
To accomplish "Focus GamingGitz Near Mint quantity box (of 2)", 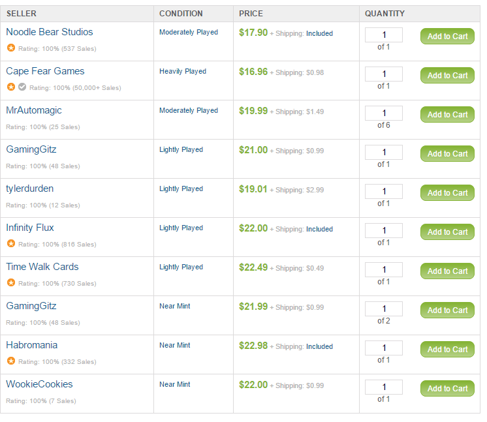I will click(384, 309).
